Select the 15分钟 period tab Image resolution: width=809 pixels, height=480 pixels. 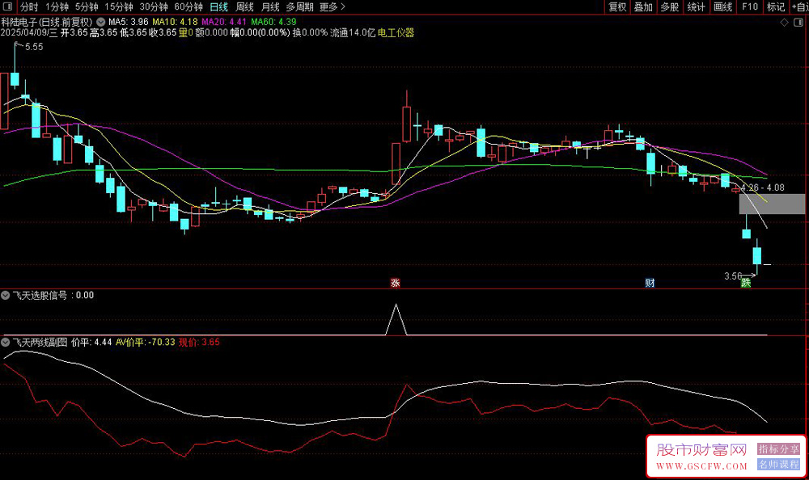click(x=119, y=6)
